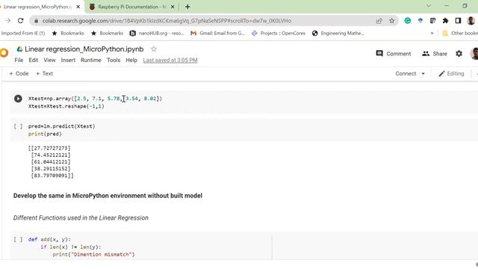Open the media control extension icon

432,21
